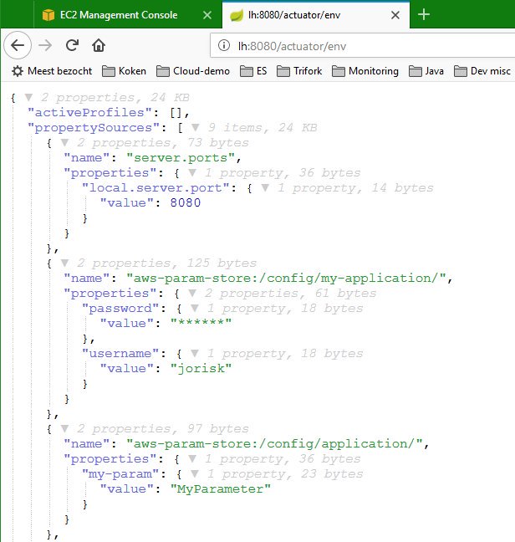Open the Dev misc bookmark folder
515x542 pixels.
point(482,71)
